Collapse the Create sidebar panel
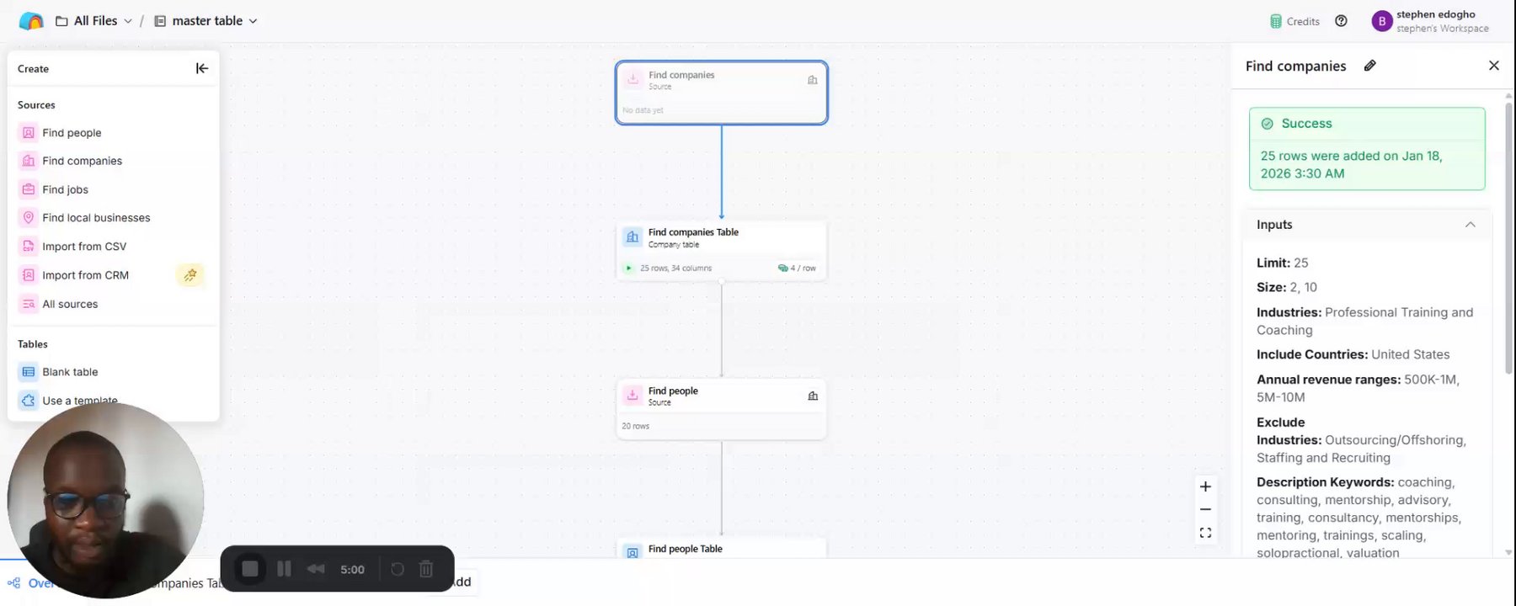This screenshot has width=1516, height=606. (202, 68)
